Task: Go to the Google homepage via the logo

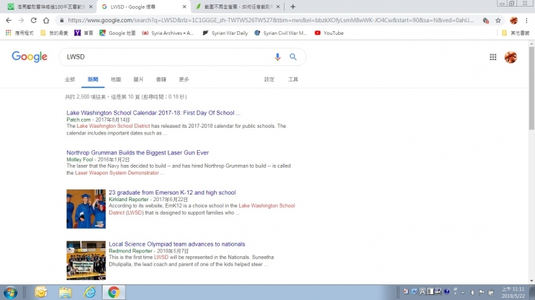Action: pyautogui.click(x=30, y=56)
